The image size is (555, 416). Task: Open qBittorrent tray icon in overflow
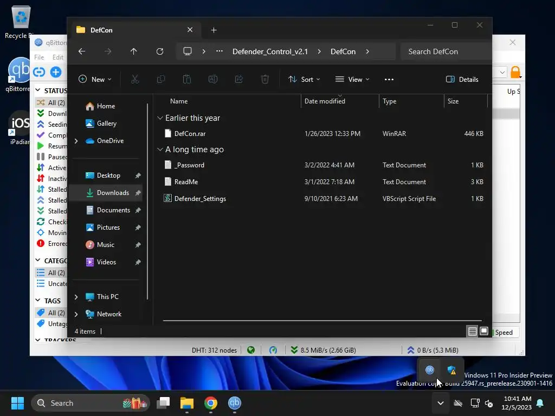pyautogui.click(x=429, y=370)
